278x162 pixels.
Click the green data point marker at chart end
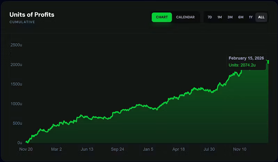[268, 62]
